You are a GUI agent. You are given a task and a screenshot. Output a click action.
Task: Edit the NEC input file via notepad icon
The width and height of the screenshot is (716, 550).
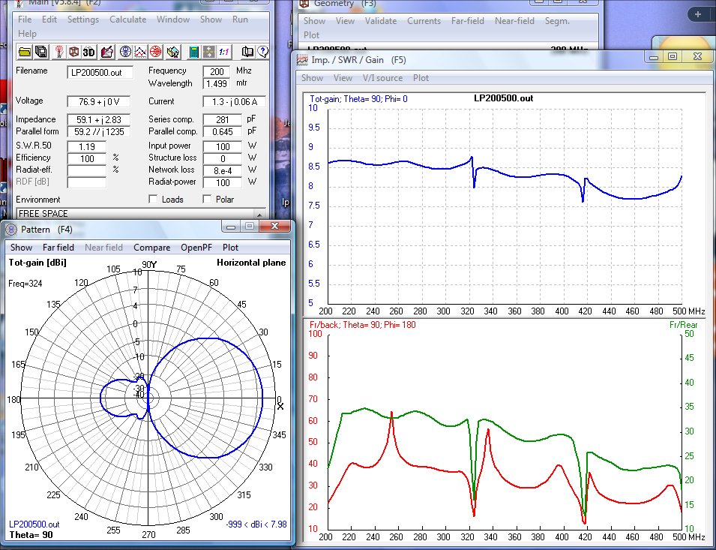point(106,52)
